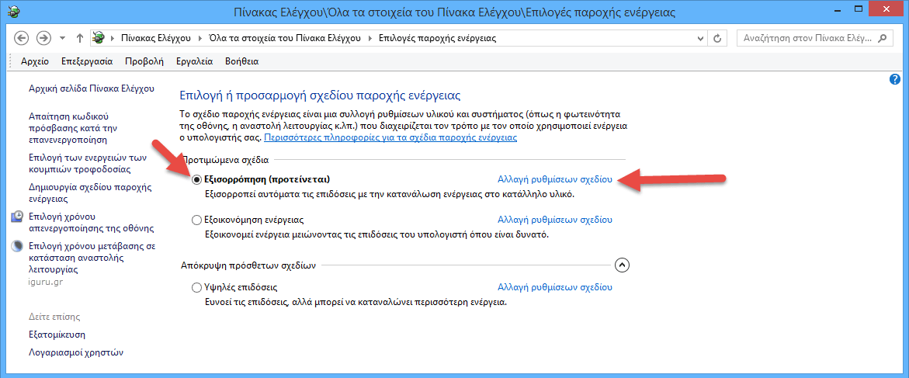
Task: Open the Βοήθεια menu
Action: coord(241,61)
